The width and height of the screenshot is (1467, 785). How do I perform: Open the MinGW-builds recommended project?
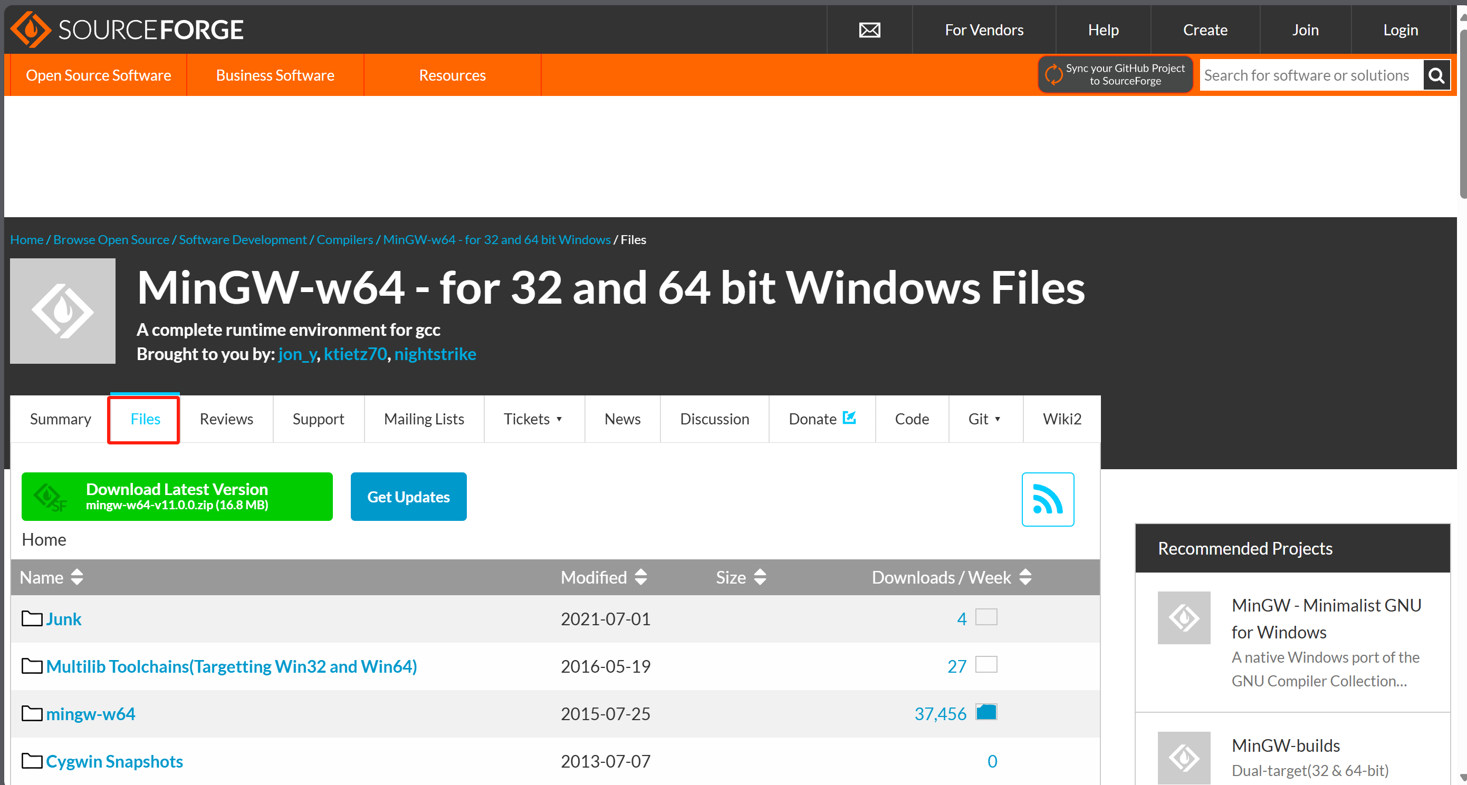(1286, 745)
